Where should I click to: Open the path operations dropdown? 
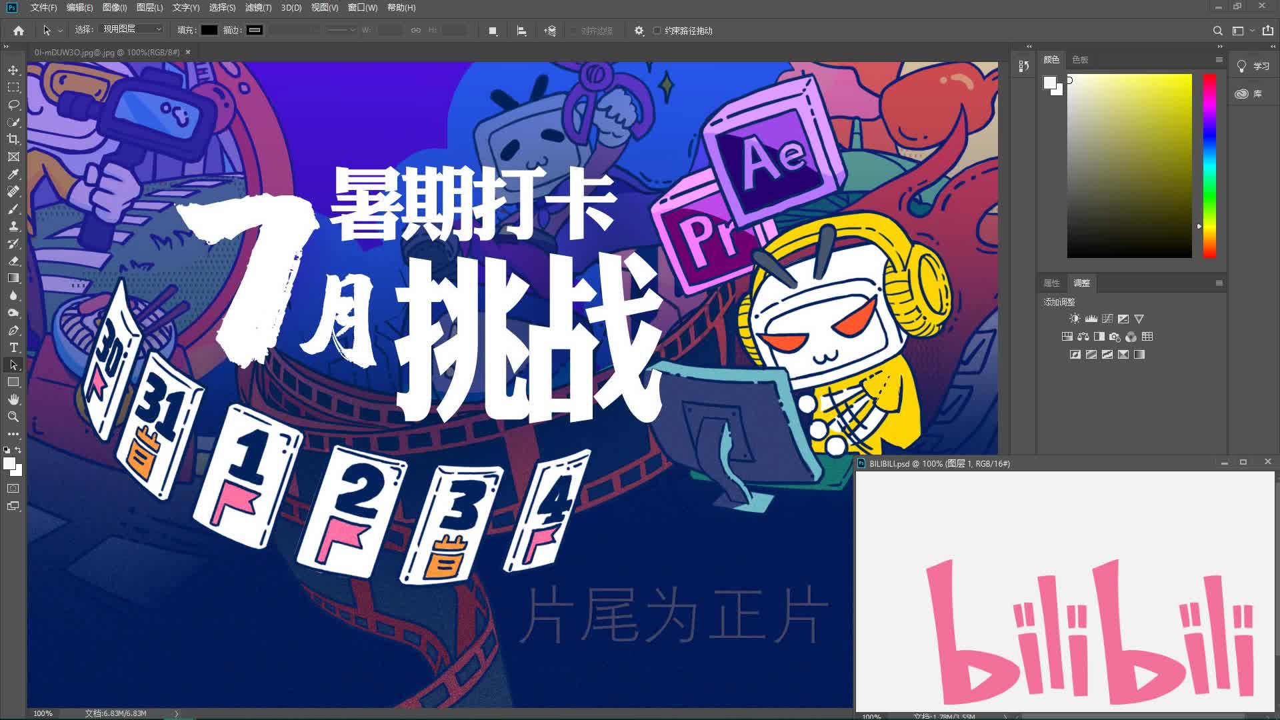coord(493,31)
